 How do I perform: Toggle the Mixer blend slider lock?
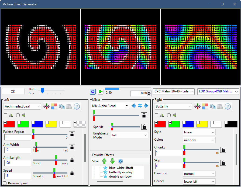[144, 115]
